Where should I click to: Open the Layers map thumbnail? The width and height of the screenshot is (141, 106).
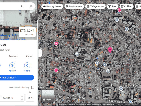click(x=48, y=96)
